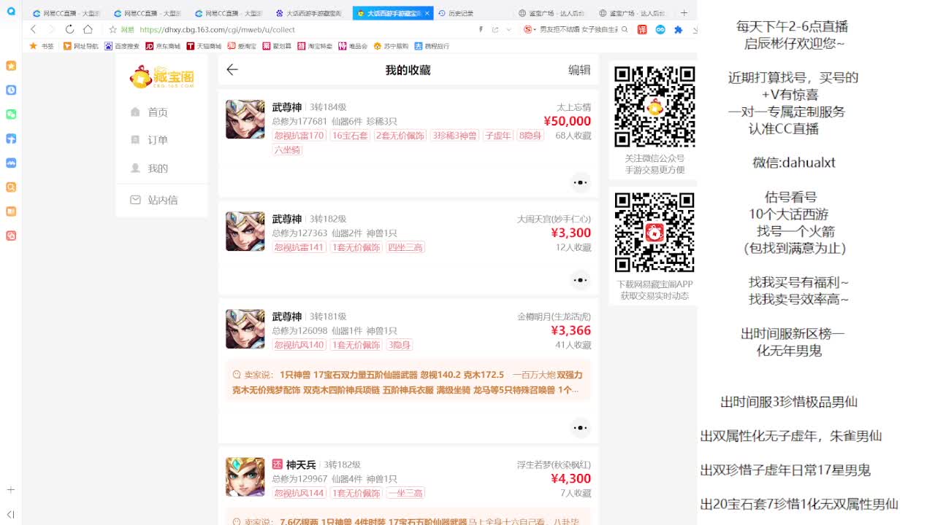The height and width of the screenshot is (525, 935).
Task: Click the search magnifier icon in toolbar
Action: [x=625, y=30]
